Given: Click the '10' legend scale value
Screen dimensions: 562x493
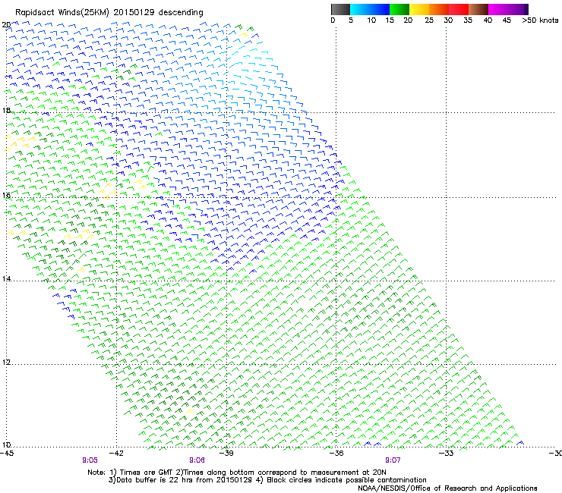Looking at the screenshot, I should [371, 20].
